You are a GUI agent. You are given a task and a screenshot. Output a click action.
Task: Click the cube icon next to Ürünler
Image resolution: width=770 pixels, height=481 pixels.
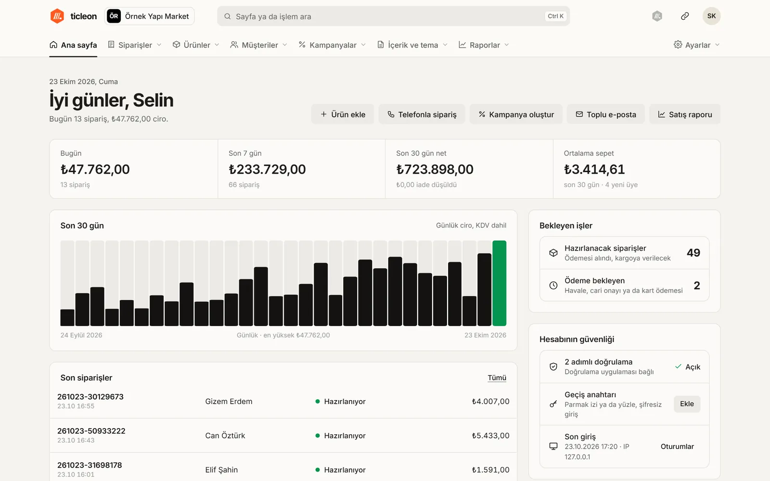click(x=177, y=45)
